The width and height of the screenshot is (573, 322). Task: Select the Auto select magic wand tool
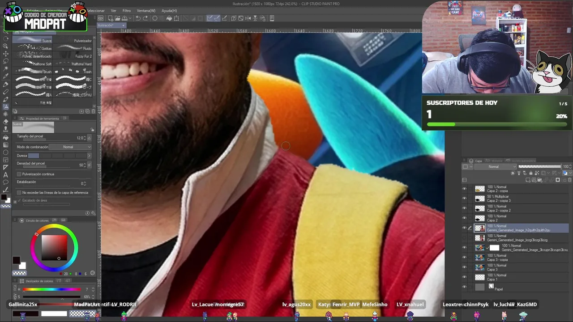coord(5,68)
